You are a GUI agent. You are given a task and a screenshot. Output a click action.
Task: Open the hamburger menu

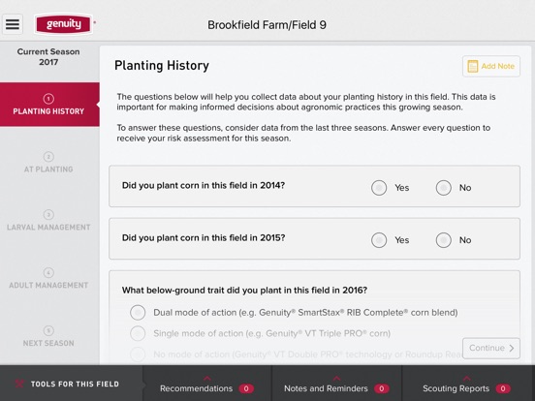tap(13, 24)
